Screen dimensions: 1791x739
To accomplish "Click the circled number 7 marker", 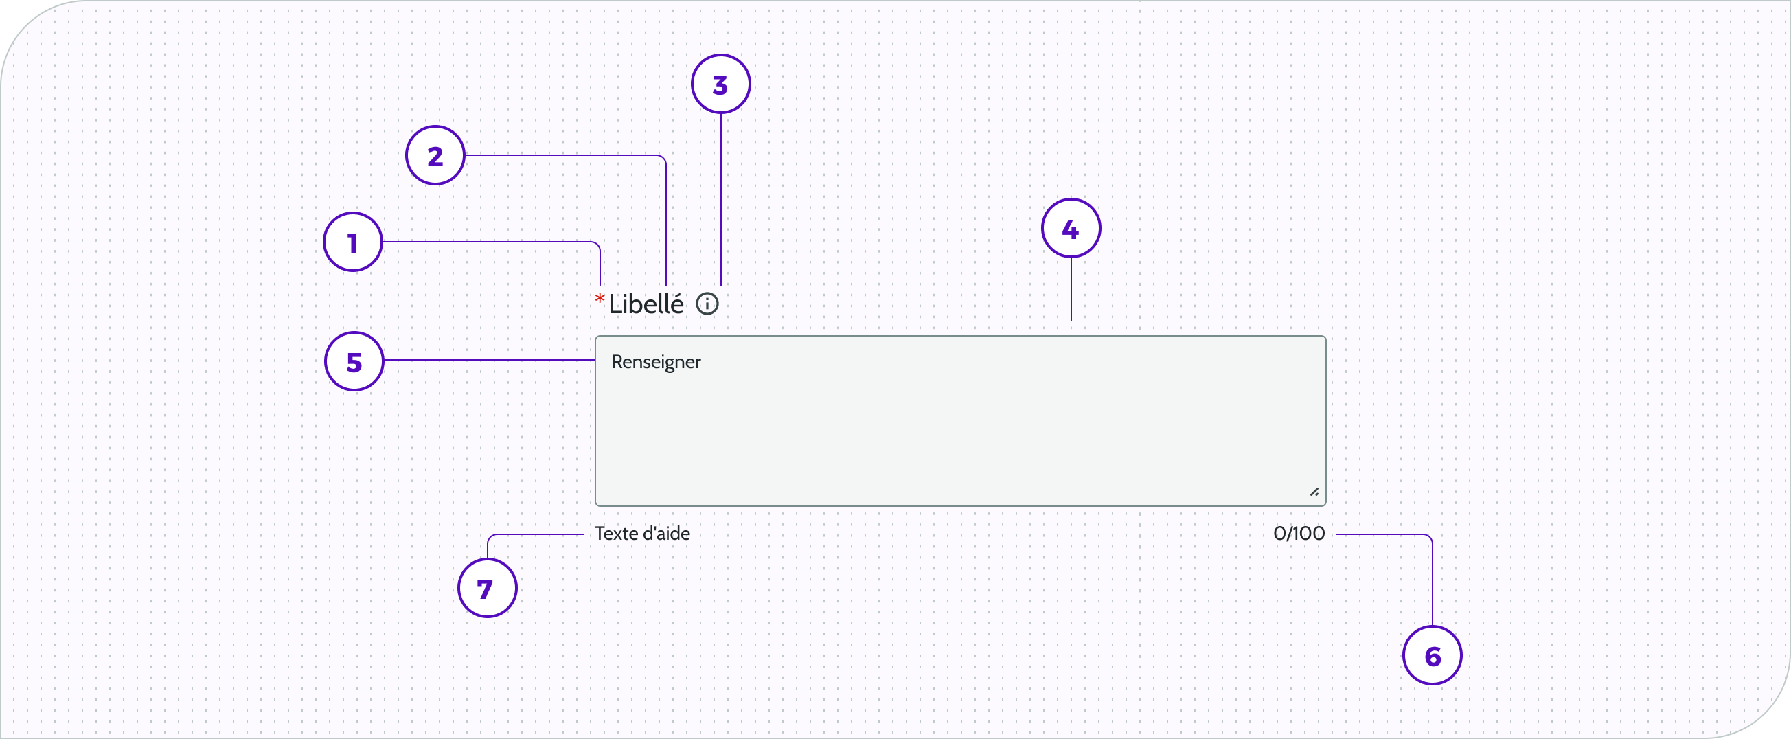I will [x=488, y=588].
